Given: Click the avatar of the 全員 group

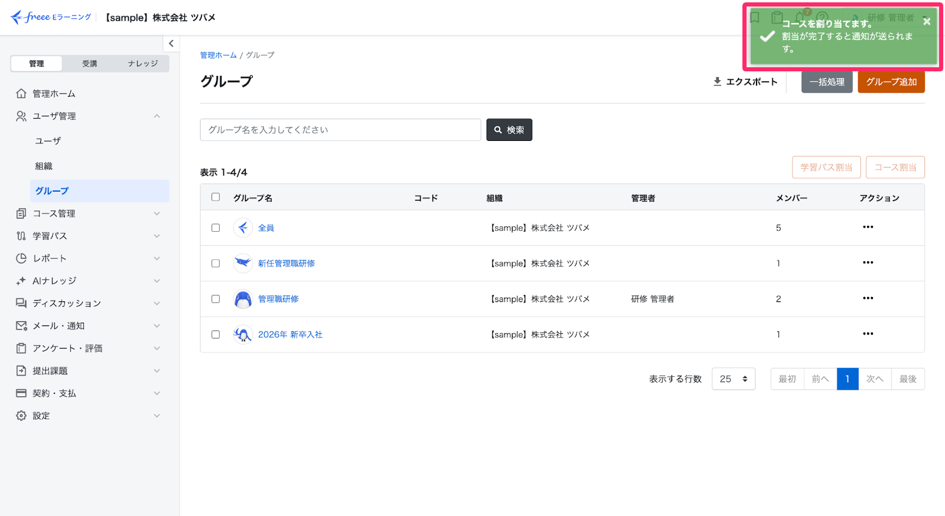Looking at the screenshot, I should coord(243,228).
